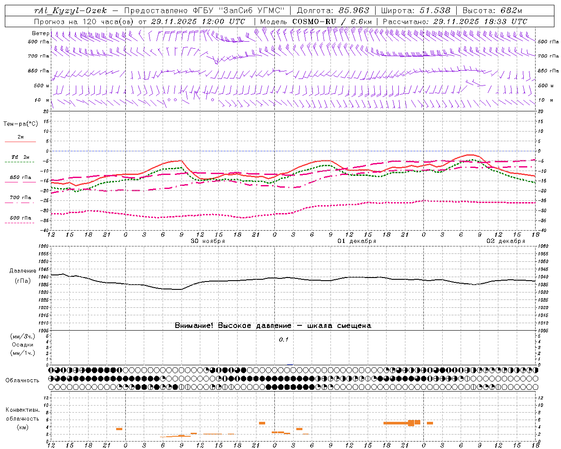Click the elevation label Высота: 682м
This screenshot has height=449, width=561.
coord(492,11)
